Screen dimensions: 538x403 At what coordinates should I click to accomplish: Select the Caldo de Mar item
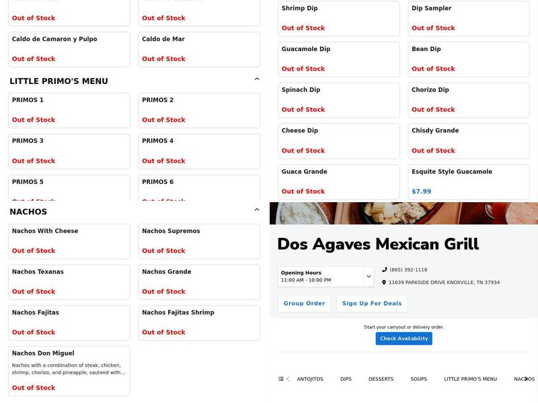point(198,49)
